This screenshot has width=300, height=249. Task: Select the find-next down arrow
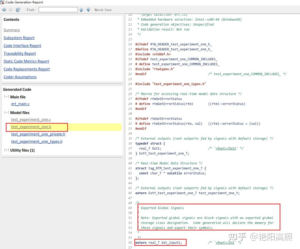[x=88, y=10]
